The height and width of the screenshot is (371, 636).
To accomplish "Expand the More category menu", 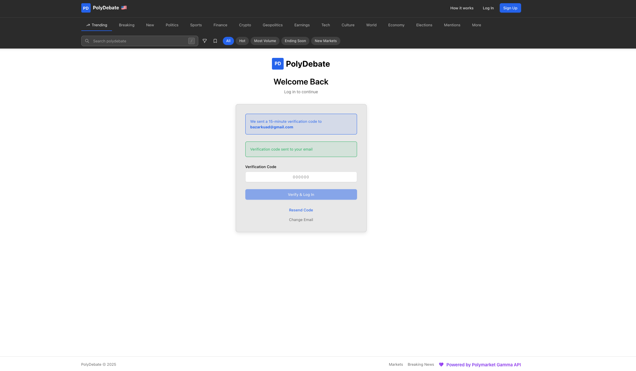I will [476, 25].
